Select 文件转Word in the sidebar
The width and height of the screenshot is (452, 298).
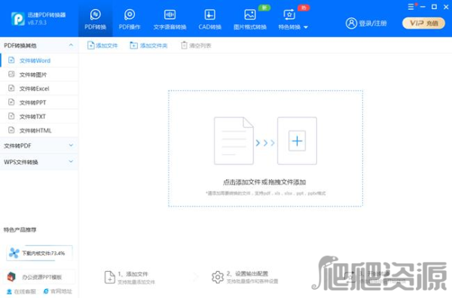point(39,60)
